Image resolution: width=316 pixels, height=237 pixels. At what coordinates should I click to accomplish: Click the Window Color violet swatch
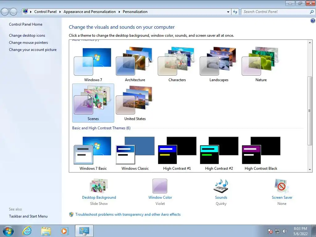coord(160,186)
